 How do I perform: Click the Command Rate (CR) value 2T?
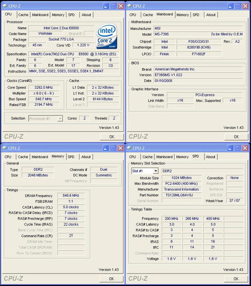click(71, 236)
